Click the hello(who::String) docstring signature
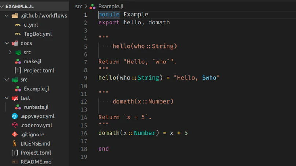 (x=145, y=46)
